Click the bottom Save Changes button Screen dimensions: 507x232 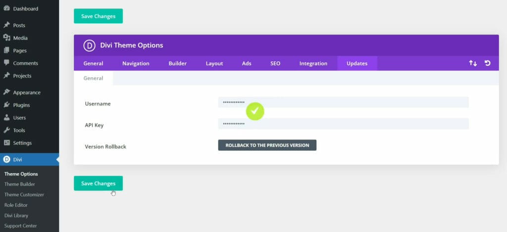point(99,183)
